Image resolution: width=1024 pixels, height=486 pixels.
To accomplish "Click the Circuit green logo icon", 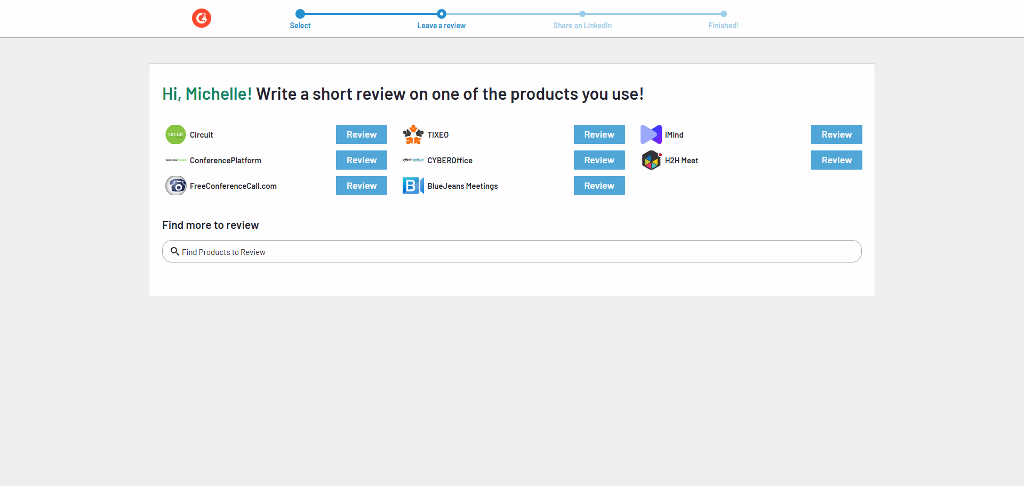I will (175, 134).
